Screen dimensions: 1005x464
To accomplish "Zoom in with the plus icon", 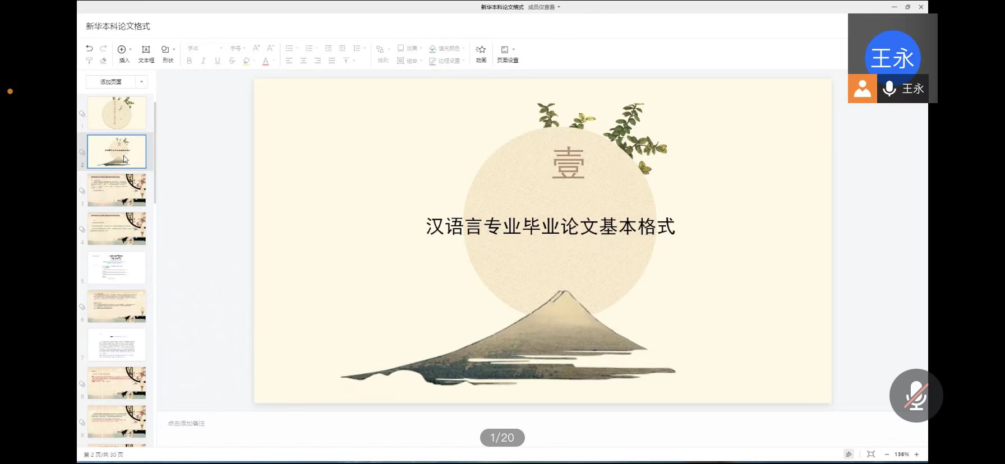I will pyautogui.click(x=916, y=454).
